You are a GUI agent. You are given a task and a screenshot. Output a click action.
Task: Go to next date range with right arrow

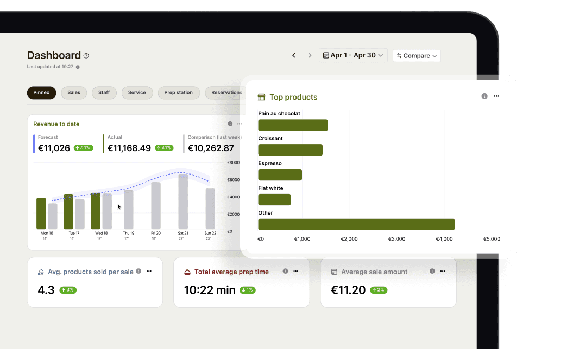[x=310, y=55]
